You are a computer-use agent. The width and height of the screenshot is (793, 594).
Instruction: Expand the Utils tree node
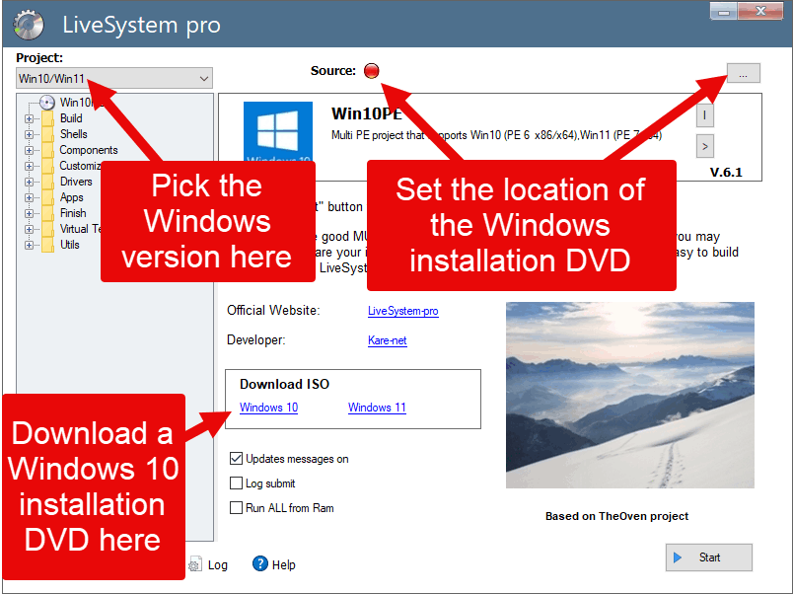[30, 244]
